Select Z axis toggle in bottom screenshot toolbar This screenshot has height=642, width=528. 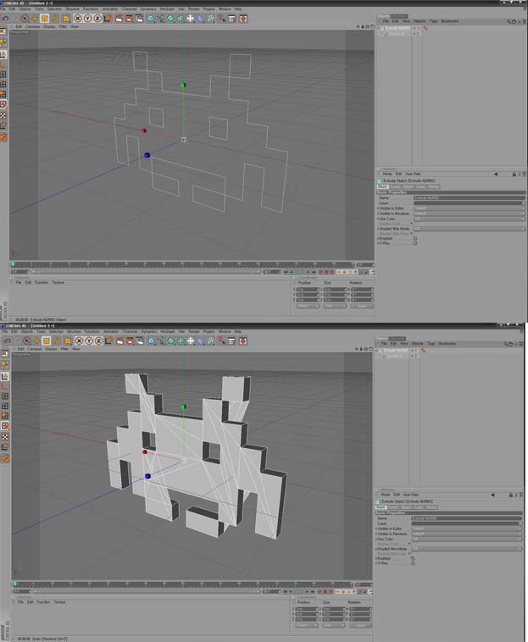[x=98, y=340]
